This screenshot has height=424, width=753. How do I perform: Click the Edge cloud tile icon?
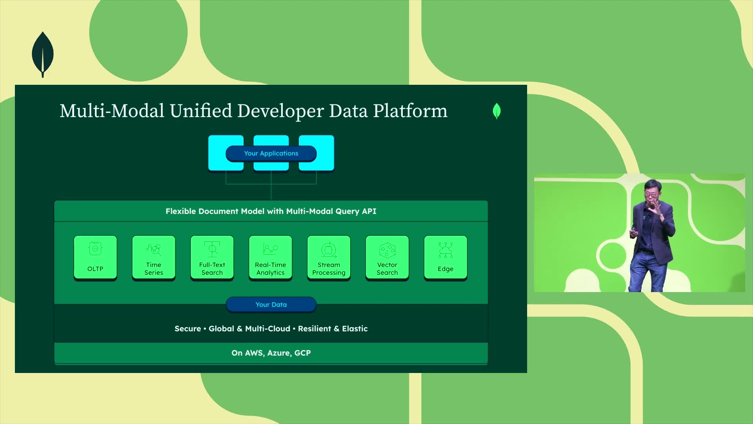446,250
